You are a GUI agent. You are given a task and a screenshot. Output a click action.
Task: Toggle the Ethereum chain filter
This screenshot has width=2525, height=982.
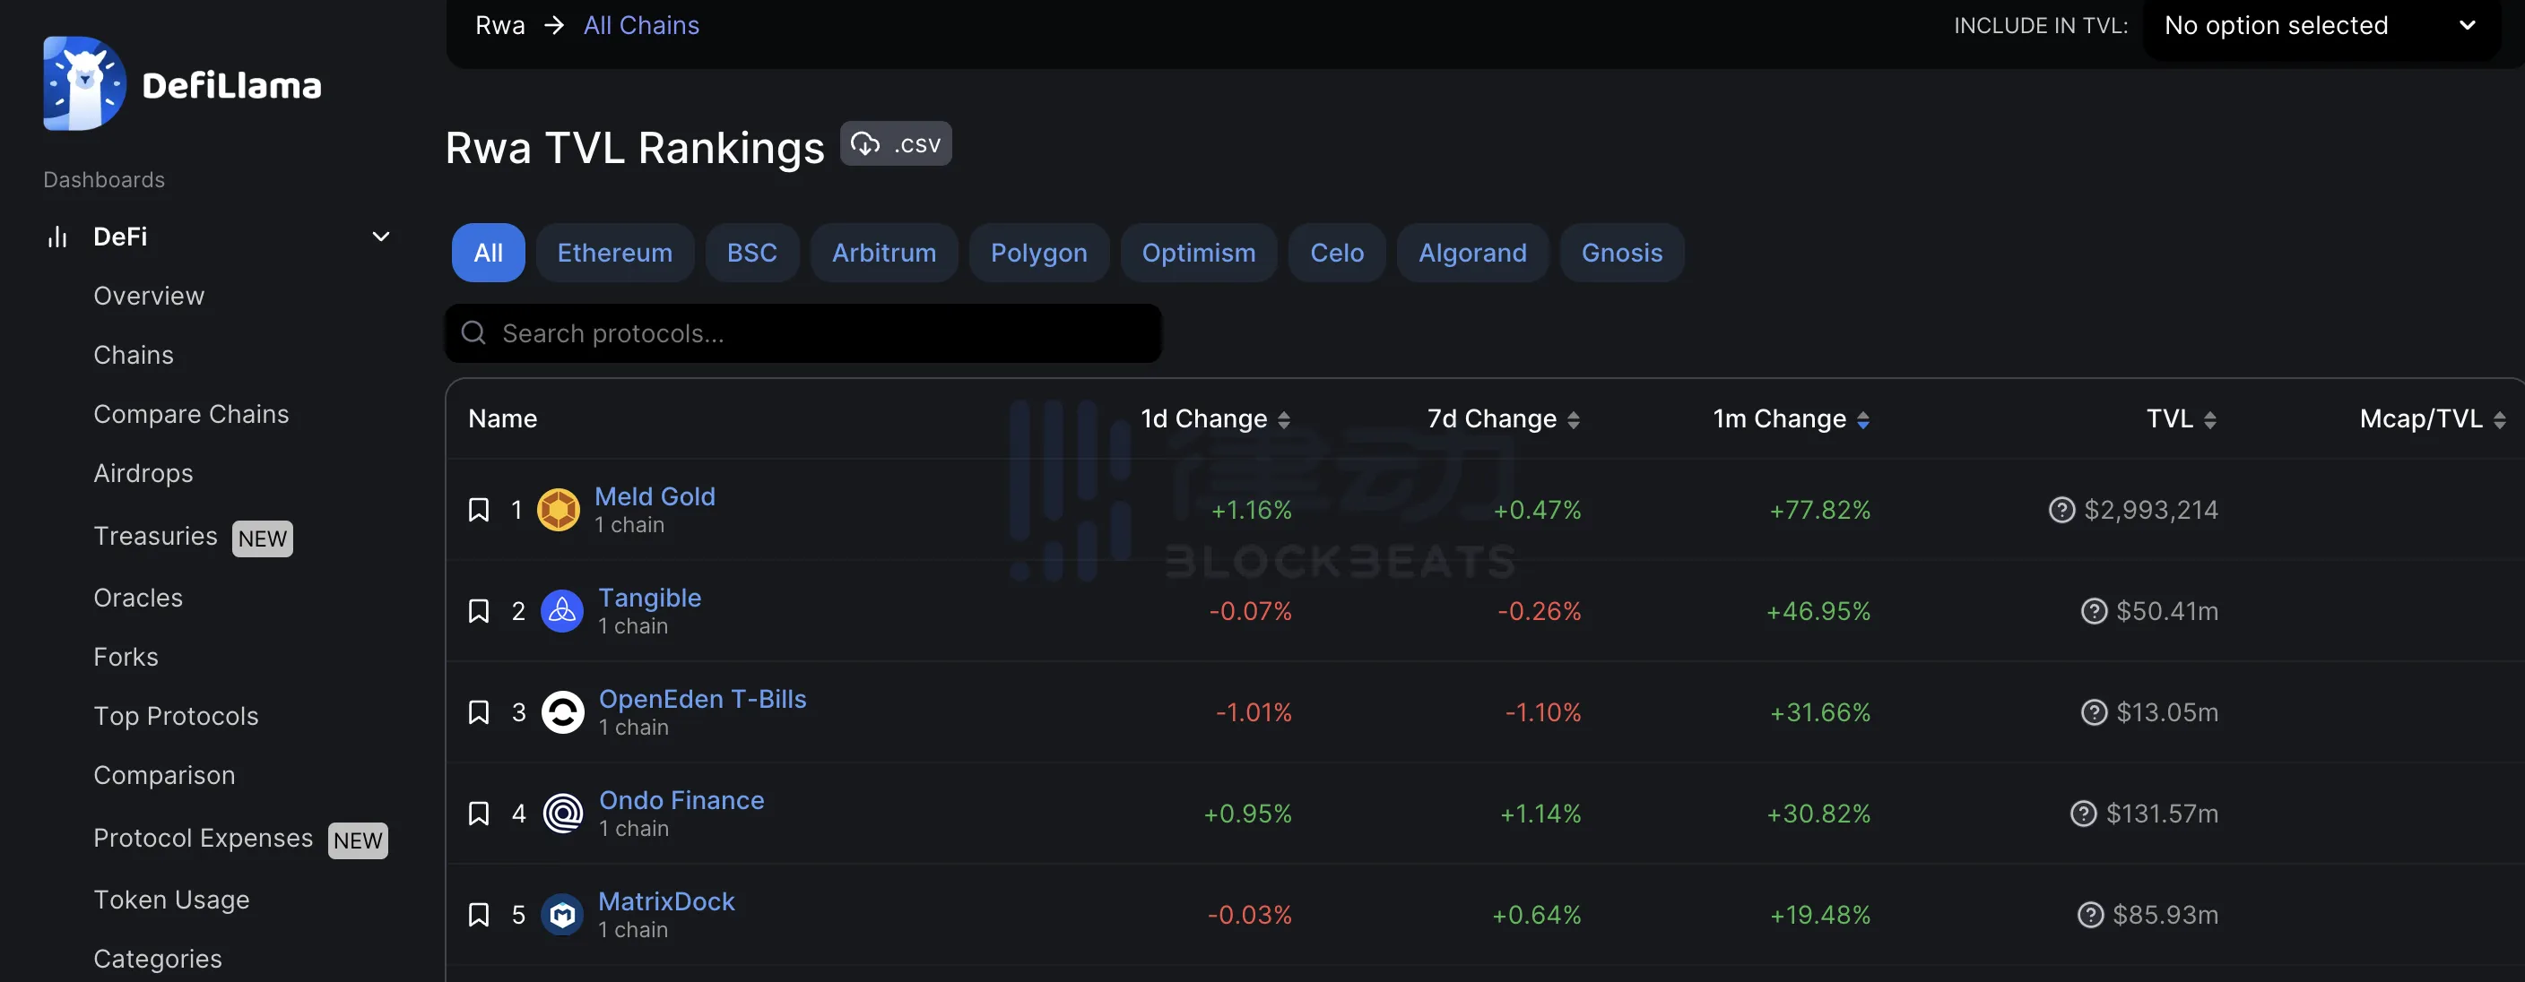[x=613, y=251]
